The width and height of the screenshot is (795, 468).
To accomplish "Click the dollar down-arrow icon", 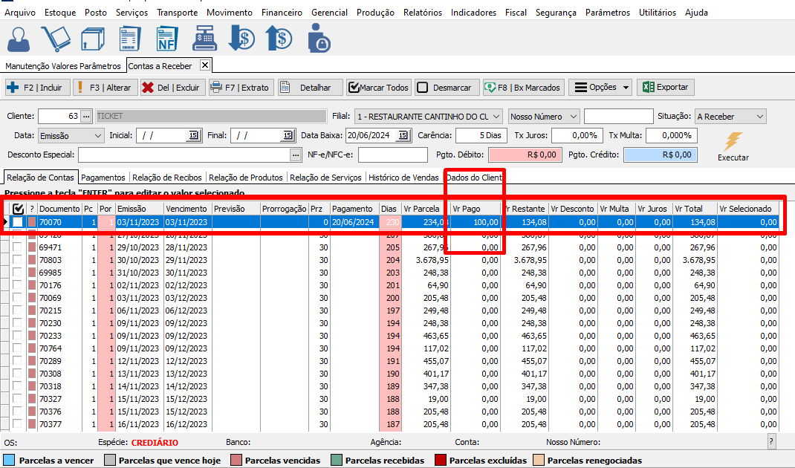I will (x=241, y=39).
